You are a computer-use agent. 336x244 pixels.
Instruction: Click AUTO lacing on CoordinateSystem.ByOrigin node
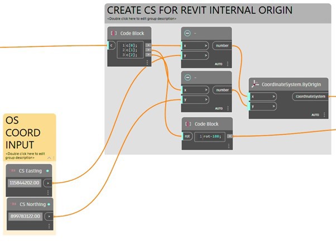(x=315, y=114)
